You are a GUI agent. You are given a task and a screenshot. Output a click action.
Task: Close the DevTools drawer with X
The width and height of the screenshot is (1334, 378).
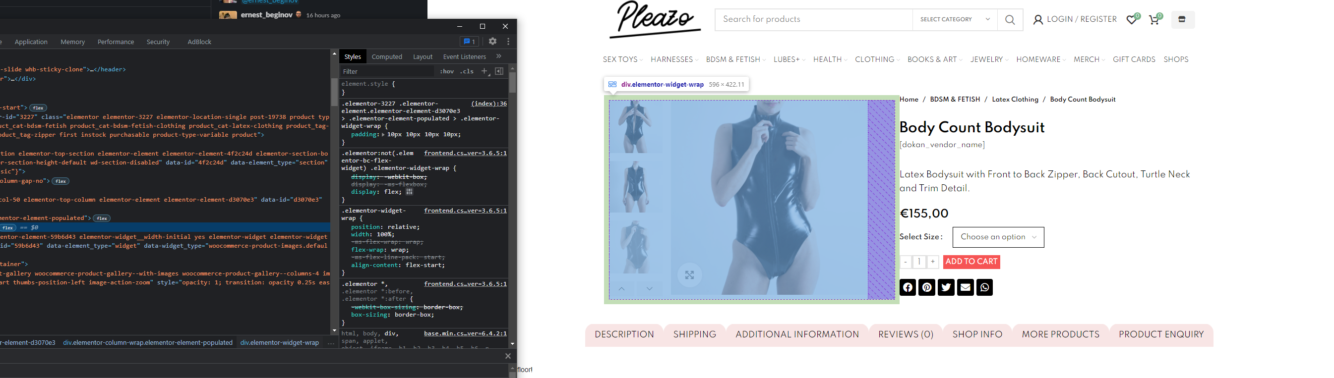(x=508, y=356)
